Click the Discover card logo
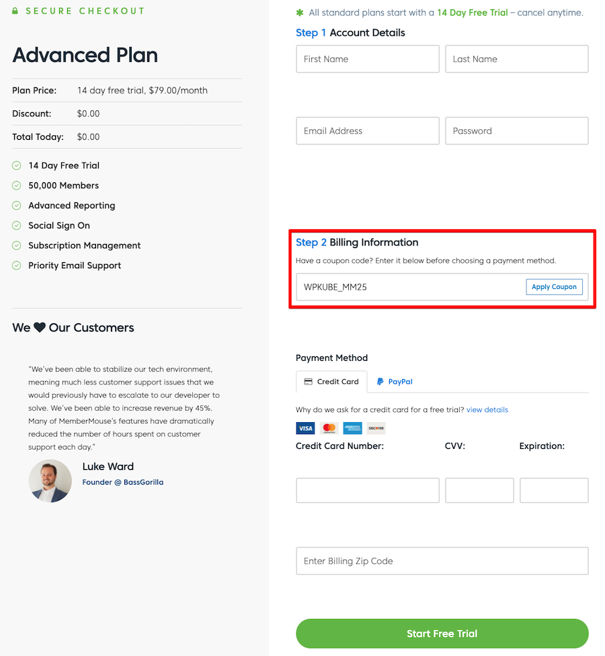 (x=376, y=428)
